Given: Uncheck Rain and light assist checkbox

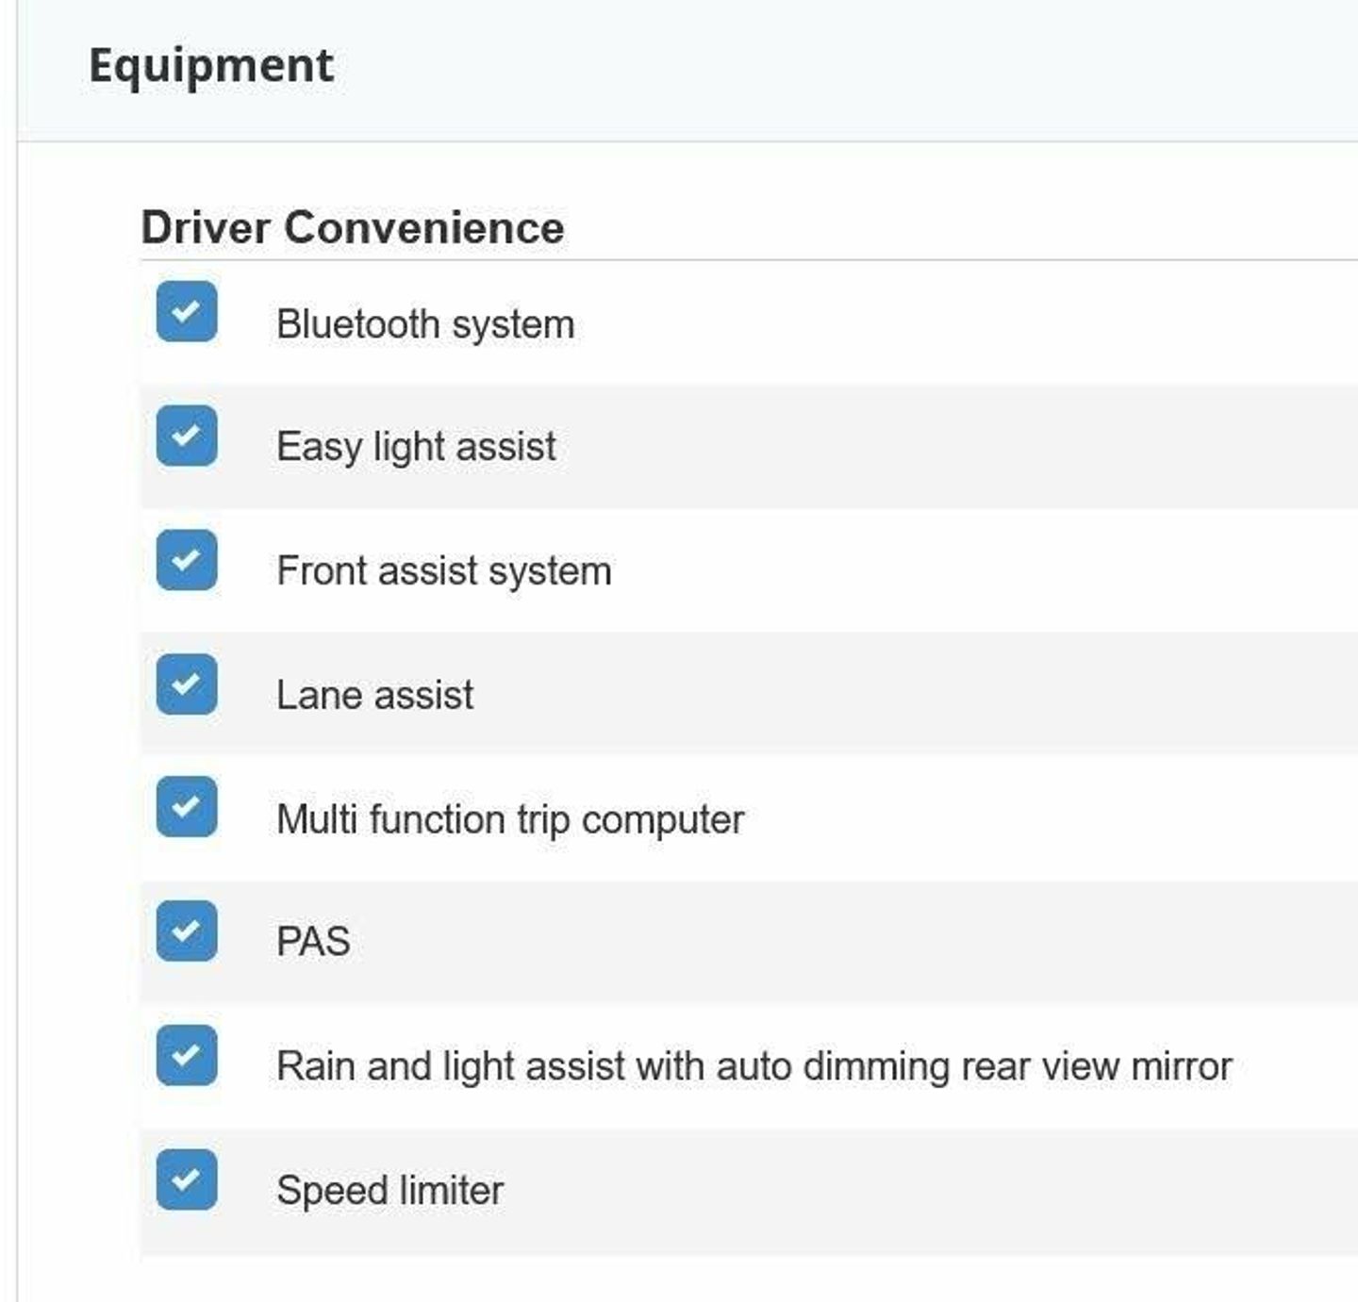Looking at the screenshot, I should pyautogui.click(x=187, y=1055).
